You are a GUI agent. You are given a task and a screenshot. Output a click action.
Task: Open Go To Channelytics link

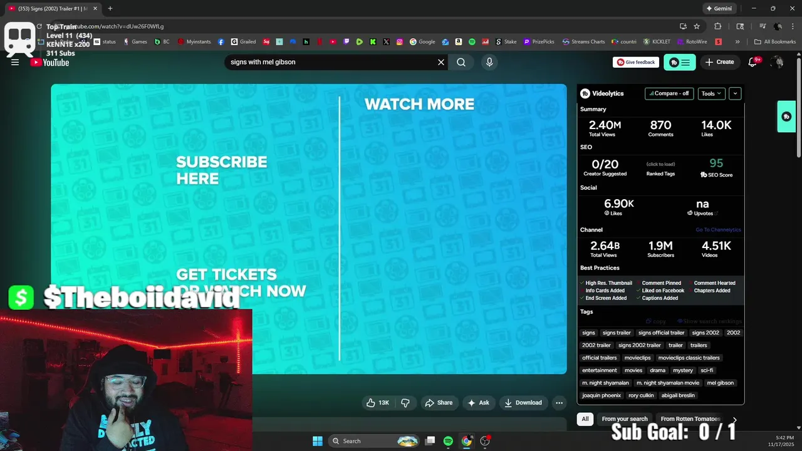(x=718, y=230)
